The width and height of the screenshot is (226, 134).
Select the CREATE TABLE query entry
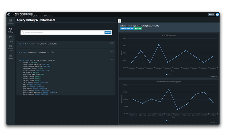click(x=66, y=76)
